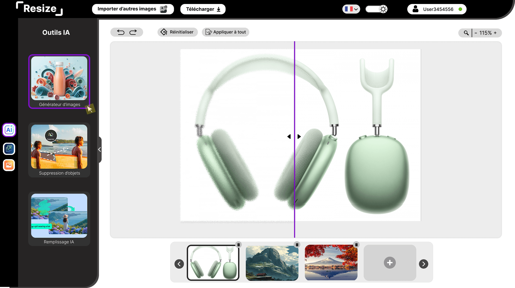Click the Resize logo
Screen dimensions: 515x288
coord(39,9)
